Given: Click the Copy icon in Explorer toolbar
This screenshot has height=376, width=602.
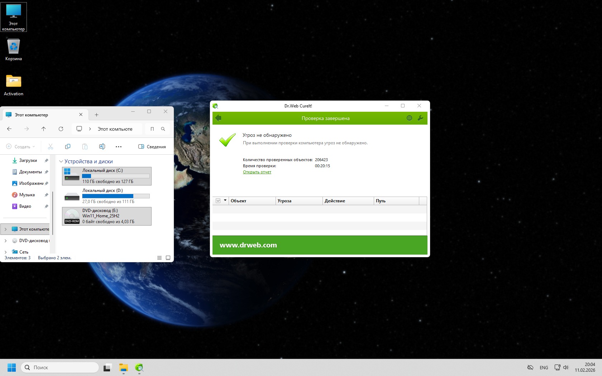Looking at the screenshot, I should (x=68, y=146).
